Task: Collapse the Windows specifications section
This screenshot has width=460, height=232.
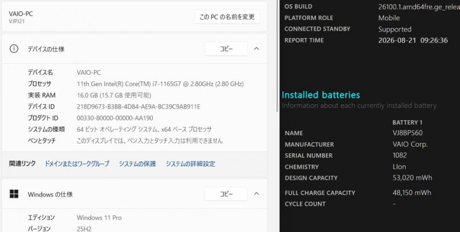Action: point(256,193)
